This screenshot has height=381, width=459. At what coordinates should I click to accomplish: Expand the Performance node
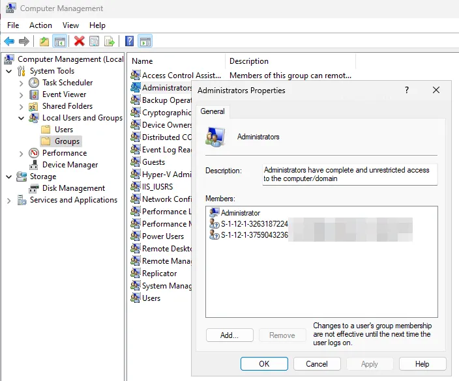[21, 154]
